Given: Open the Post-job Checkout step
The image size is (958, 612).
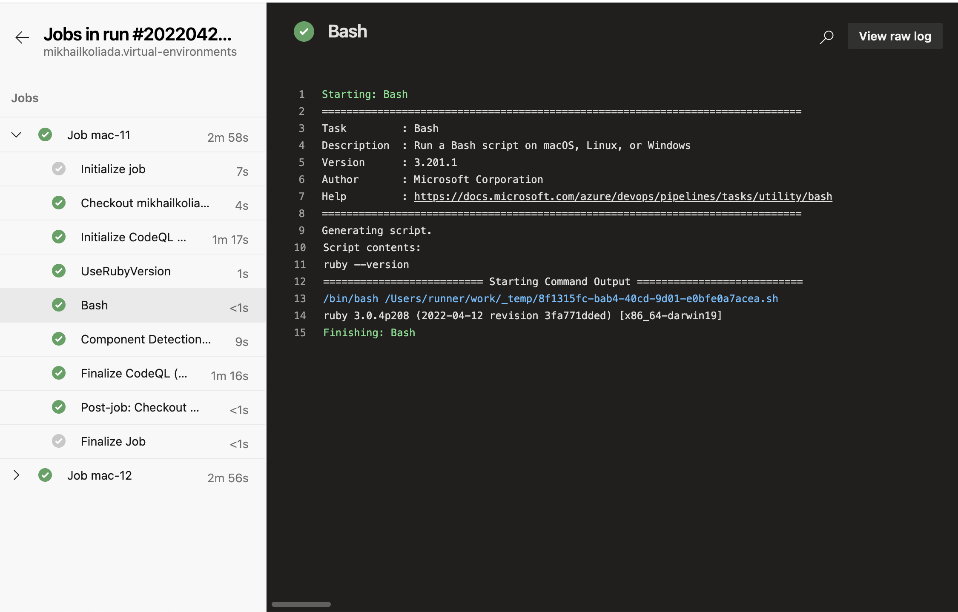Looking at the screenshot, I should (140, 407).
